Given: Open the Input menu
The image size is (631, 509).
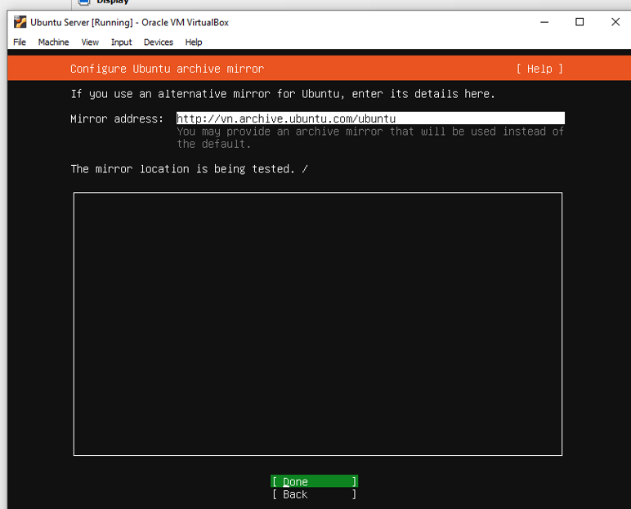Looking at the screenshot, I should click(121, 42).
